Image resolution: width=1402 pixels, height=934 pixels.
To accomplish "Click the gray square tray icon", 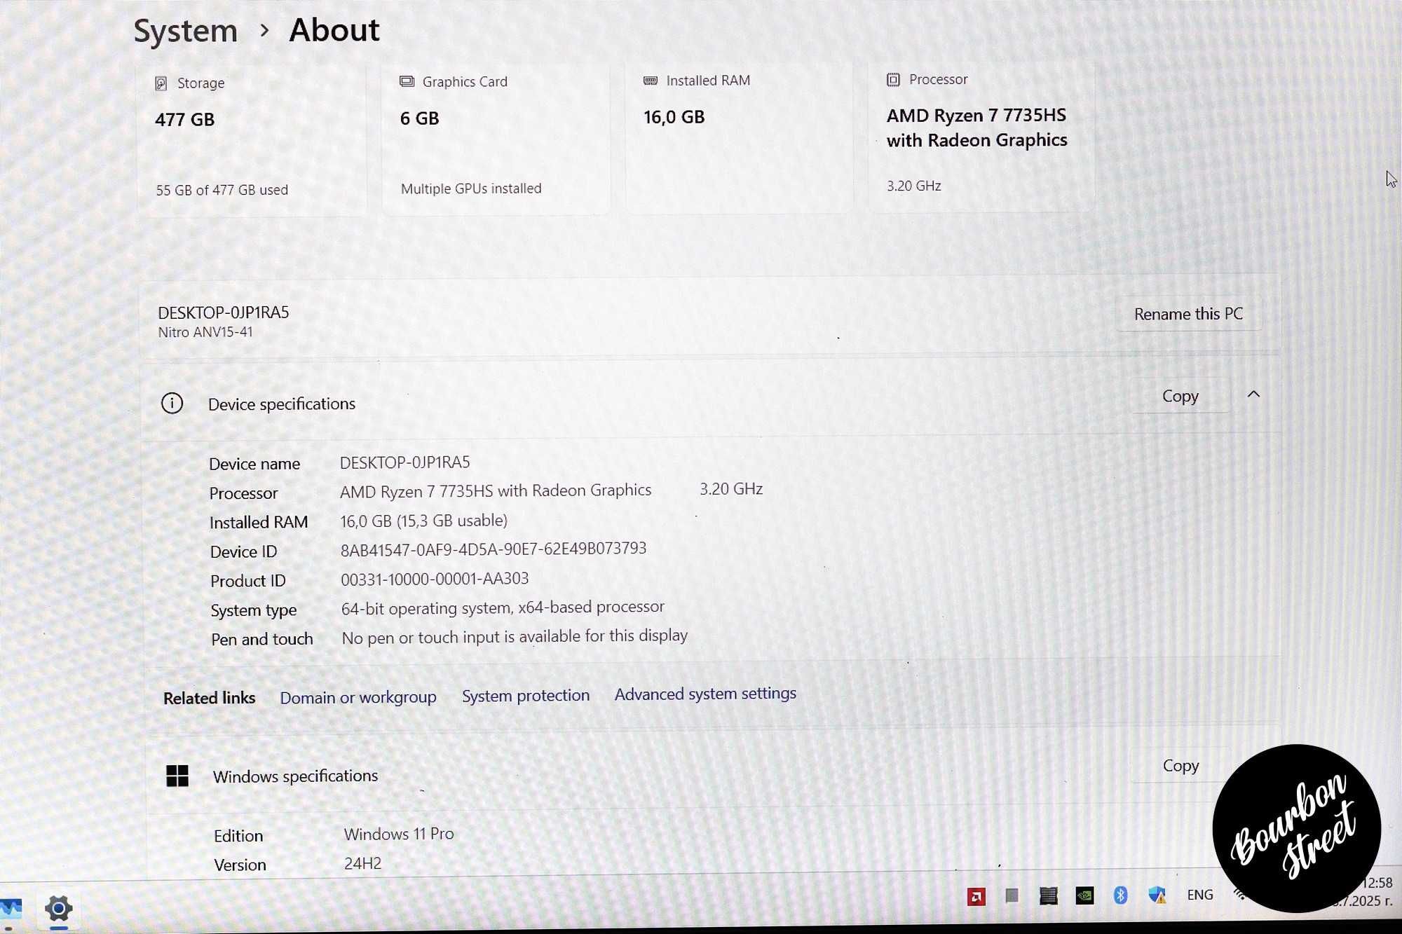I will [x=1012, y=895].
